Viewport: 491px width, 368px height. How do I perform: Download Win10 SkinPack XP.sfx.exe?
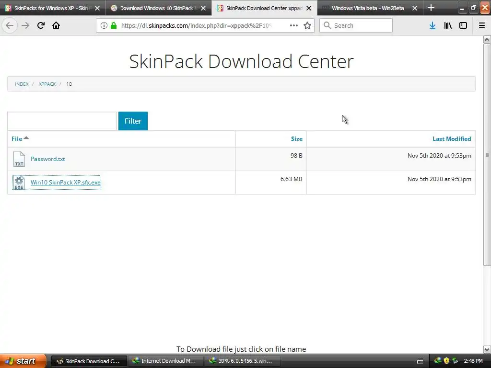coord(65,183)
